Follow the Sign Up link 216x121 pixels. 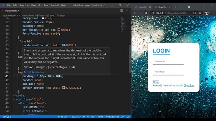click(x=189, y=85)
